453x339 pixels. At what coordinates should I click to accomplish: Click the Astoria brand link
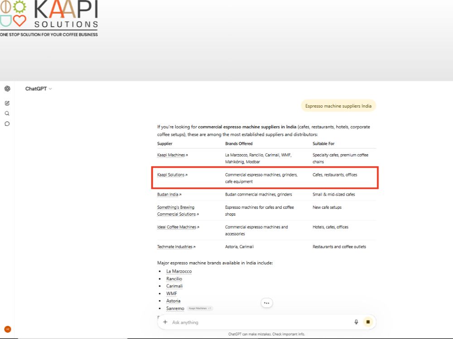pyautogui.click(x=173, y=301)
